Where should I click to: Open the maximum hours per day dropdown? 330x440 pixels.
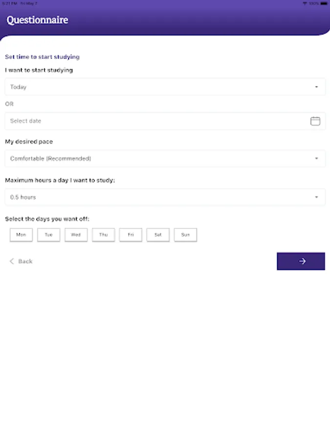click(x=165, y=198)
